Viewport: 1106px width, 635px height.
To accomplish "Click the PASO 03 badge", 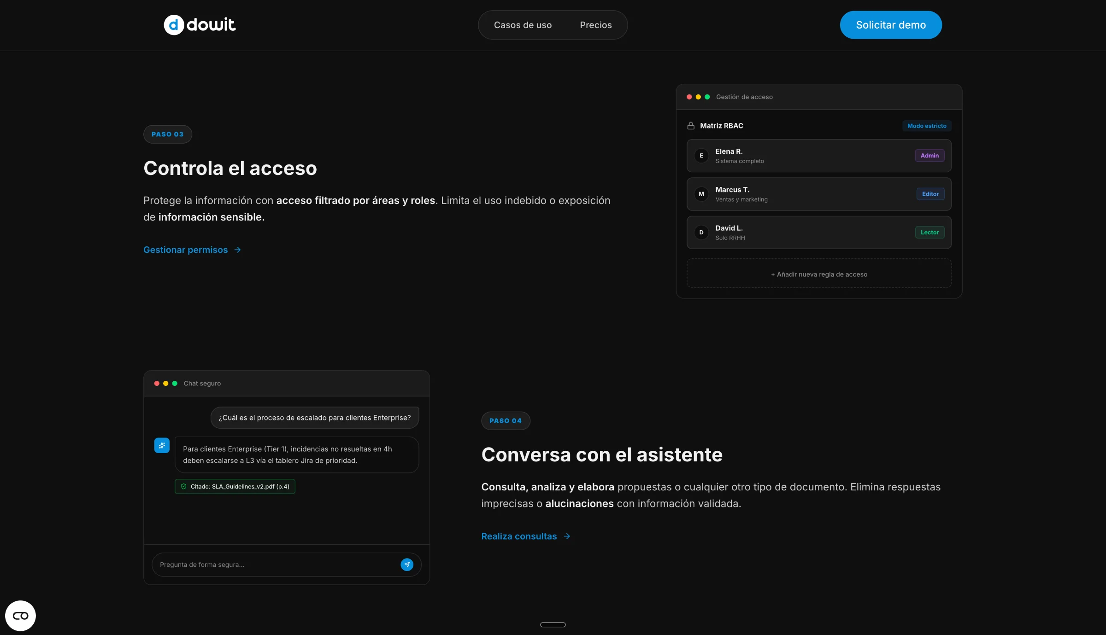I will tap(168, 134).
